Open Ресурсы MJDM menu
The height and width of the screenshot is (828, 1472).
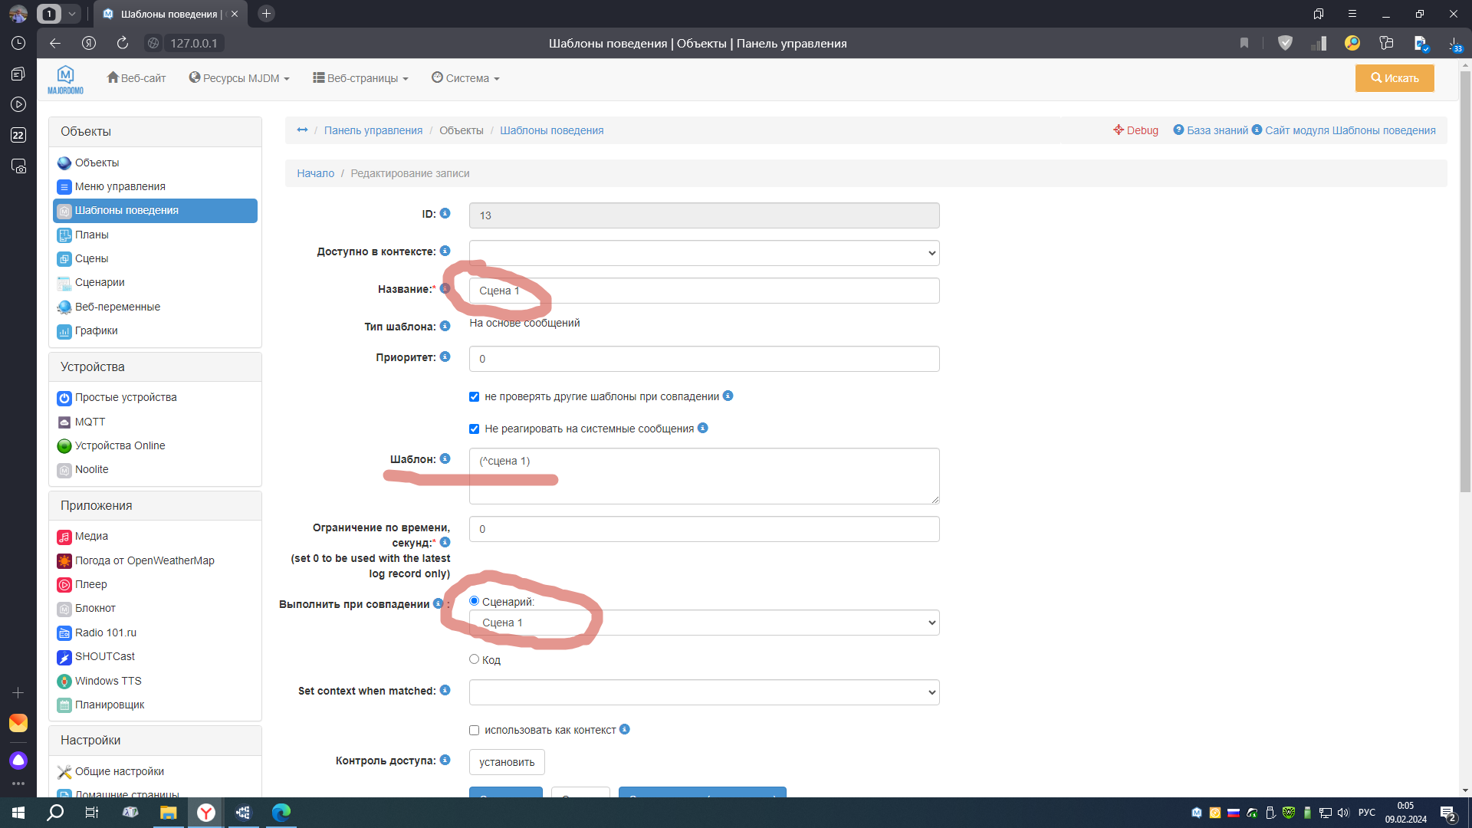click(x=239, y=78)
